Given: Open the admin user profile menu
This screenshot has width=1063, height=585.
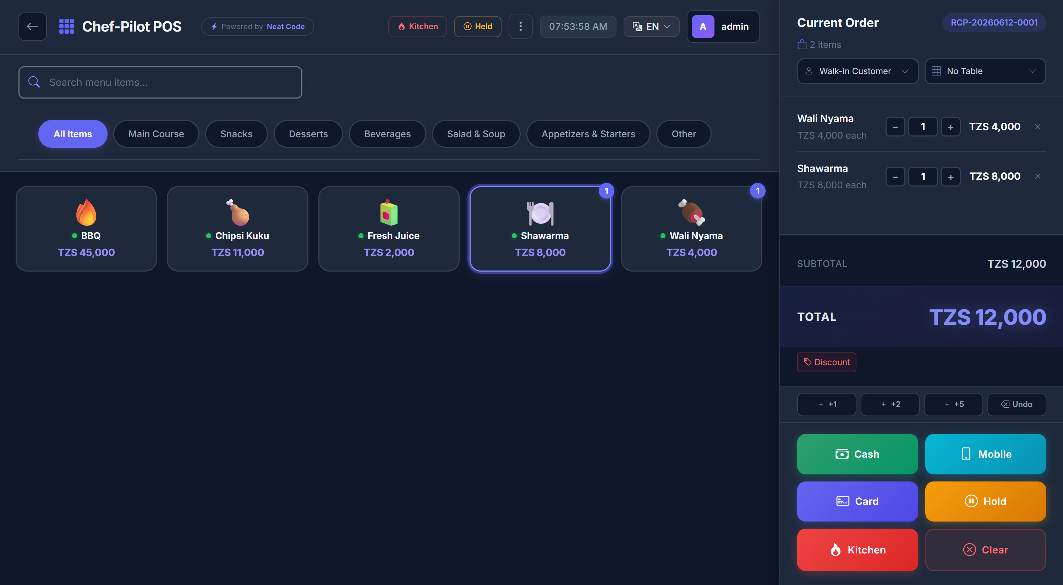Looking at the screenshot, I should tap(723, 26).
